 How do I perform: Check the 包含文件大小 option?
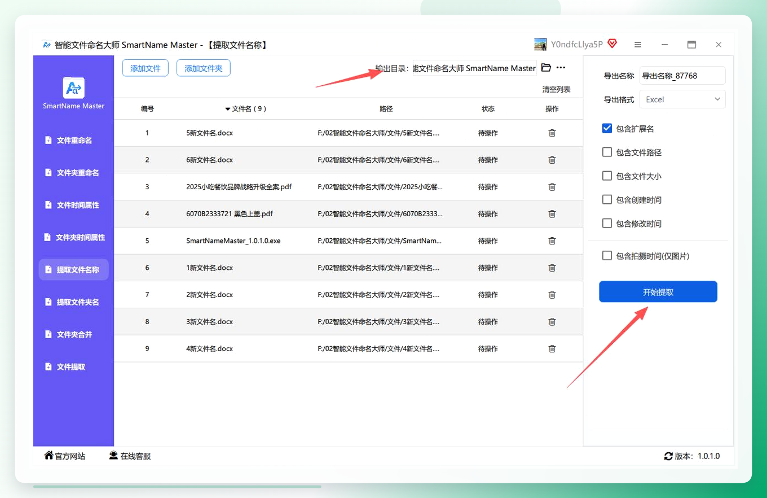[607, 176]
